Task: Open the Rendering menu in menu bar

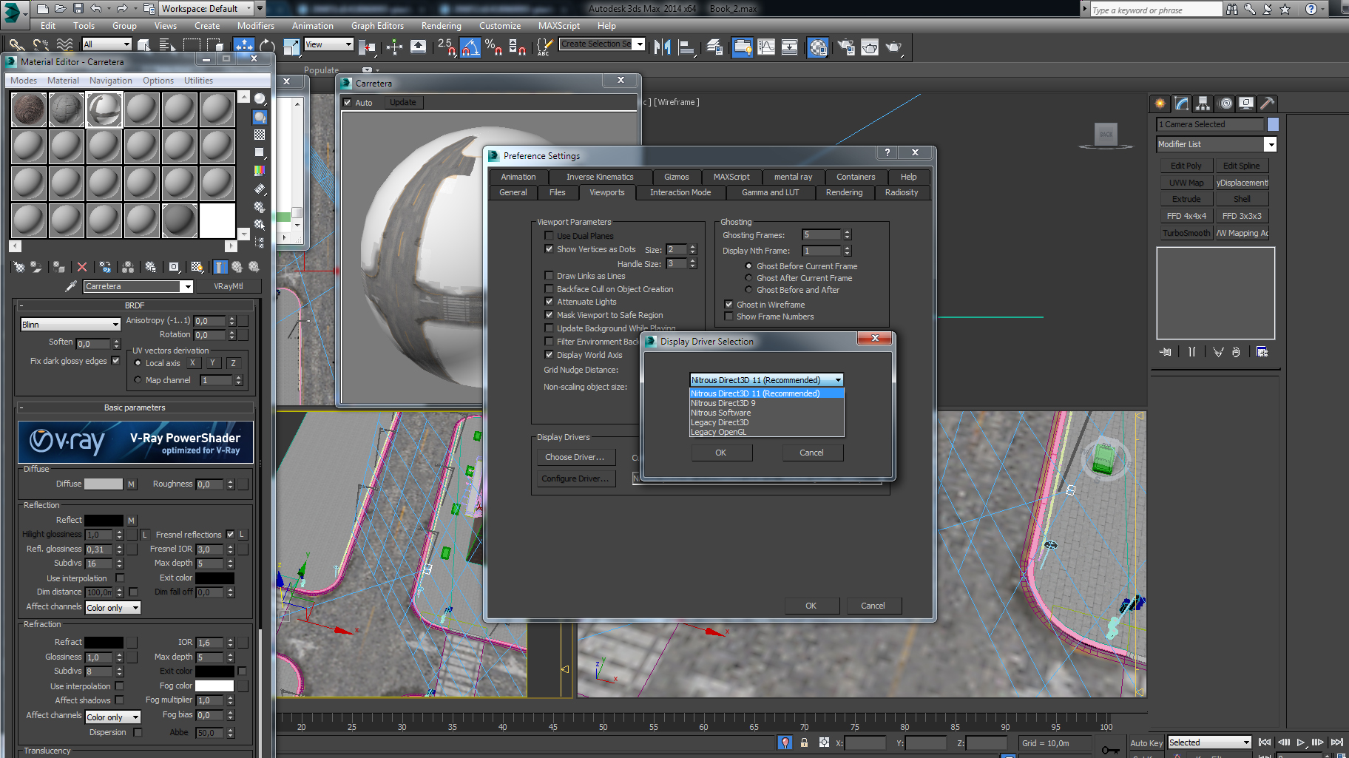Action: click(x=441, y=26)
